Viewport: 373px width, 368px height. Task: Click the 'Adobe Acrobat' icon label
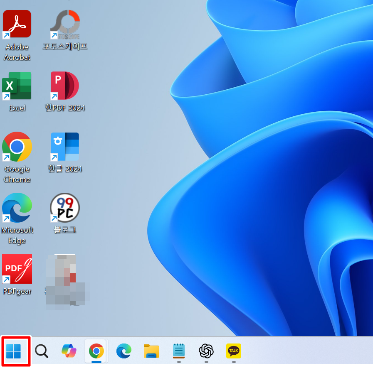point(17,52)
